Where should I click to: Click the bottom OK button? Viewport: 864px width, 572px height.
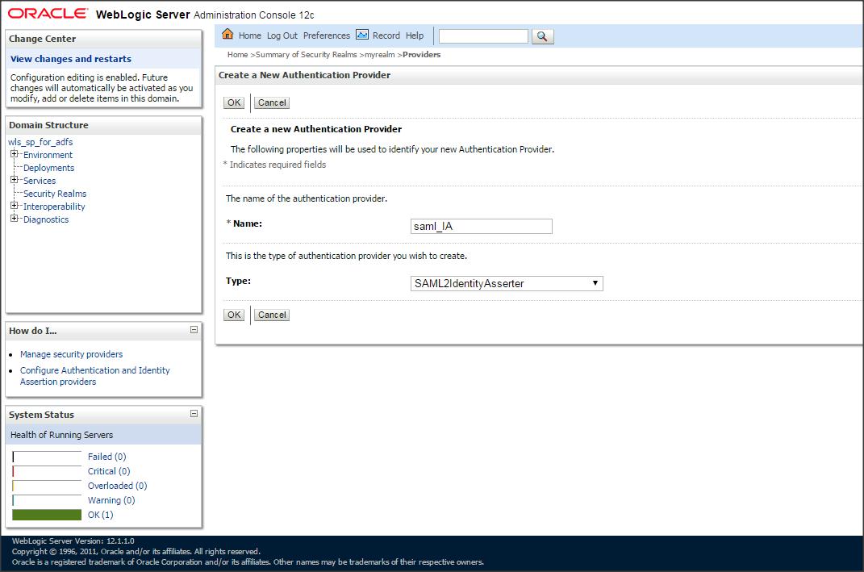pos(234,315)
